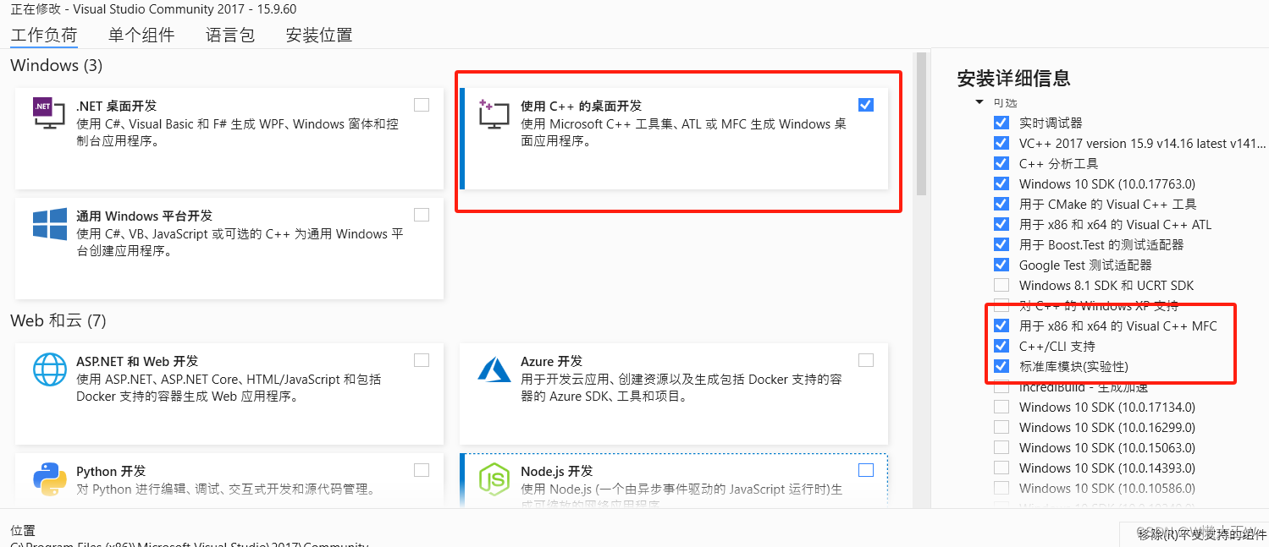Click the C++ desktop development monitor icon

494,113
